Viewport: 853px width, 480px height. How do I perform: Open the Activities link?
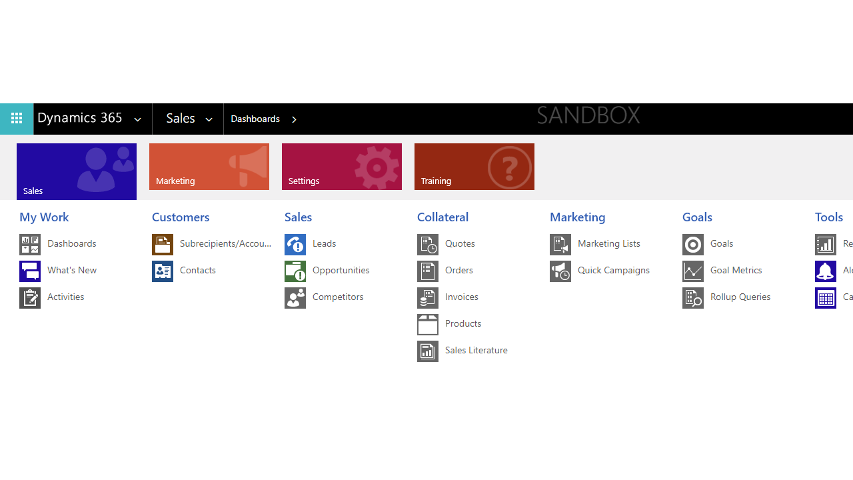click(66, 297)
